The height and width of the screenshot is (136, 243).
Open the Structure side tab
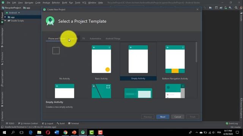(2, 59)
